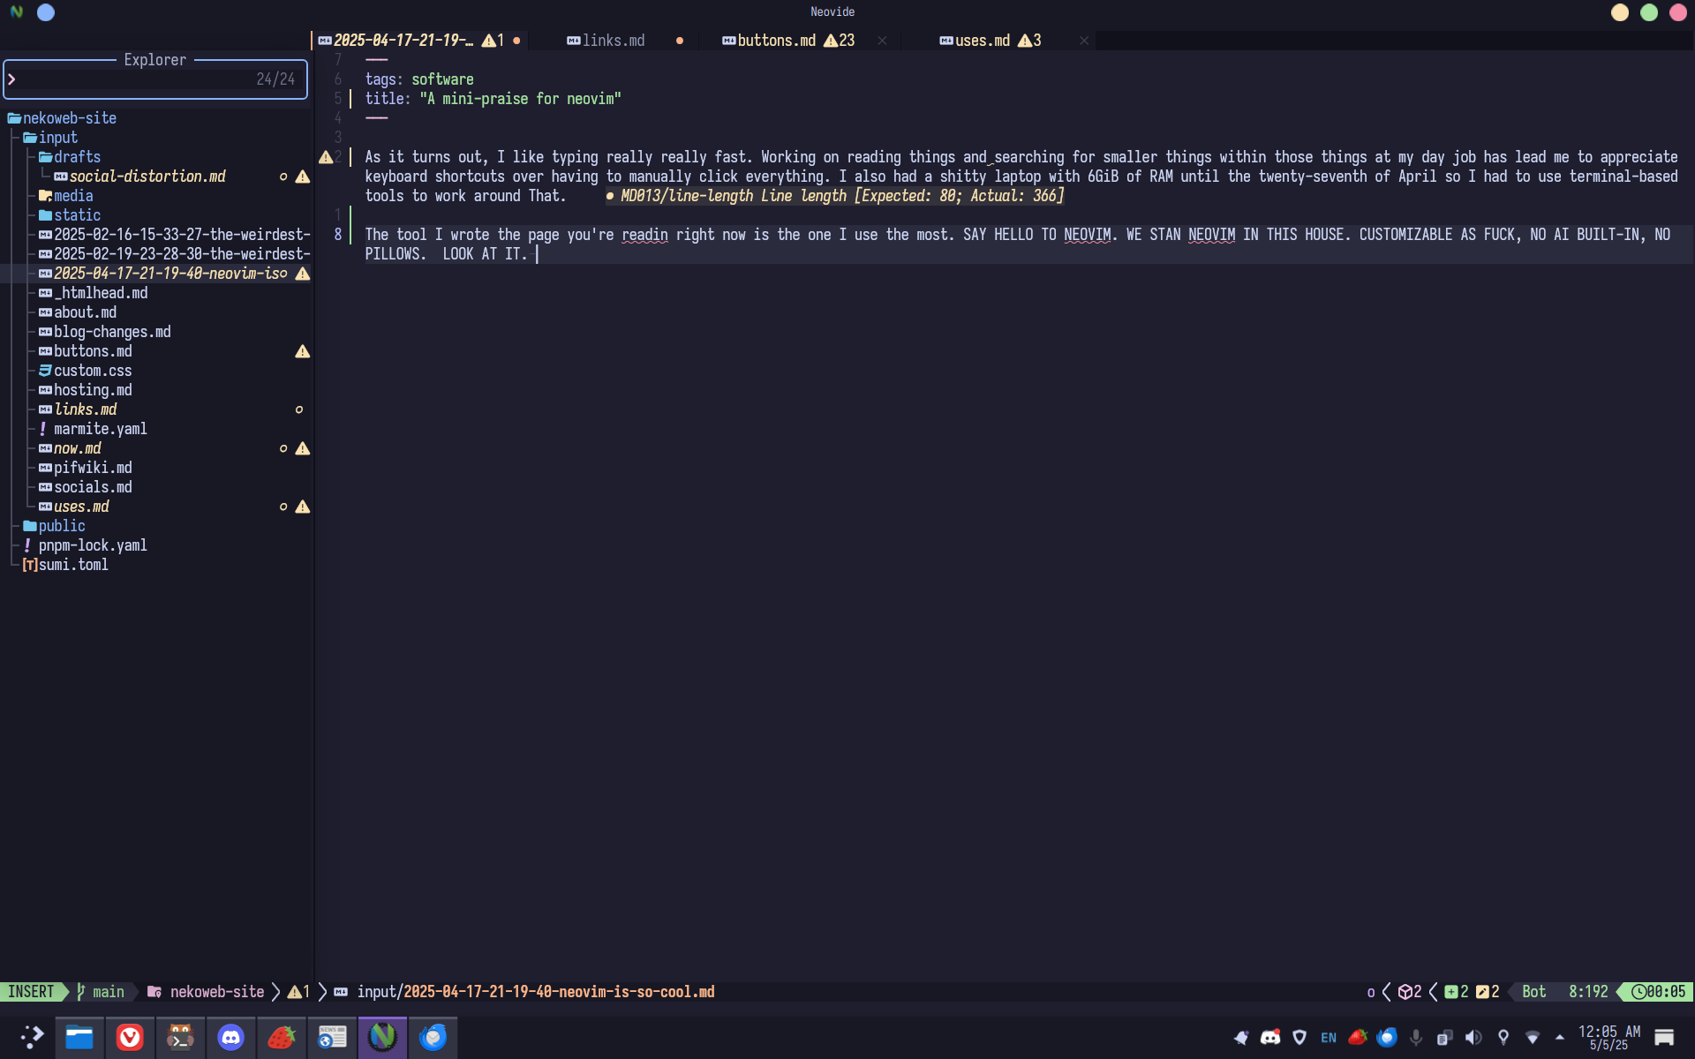1695x1059 pixels.
Task: Click the microphone tray icon
Action: tap(1416, 1038)
